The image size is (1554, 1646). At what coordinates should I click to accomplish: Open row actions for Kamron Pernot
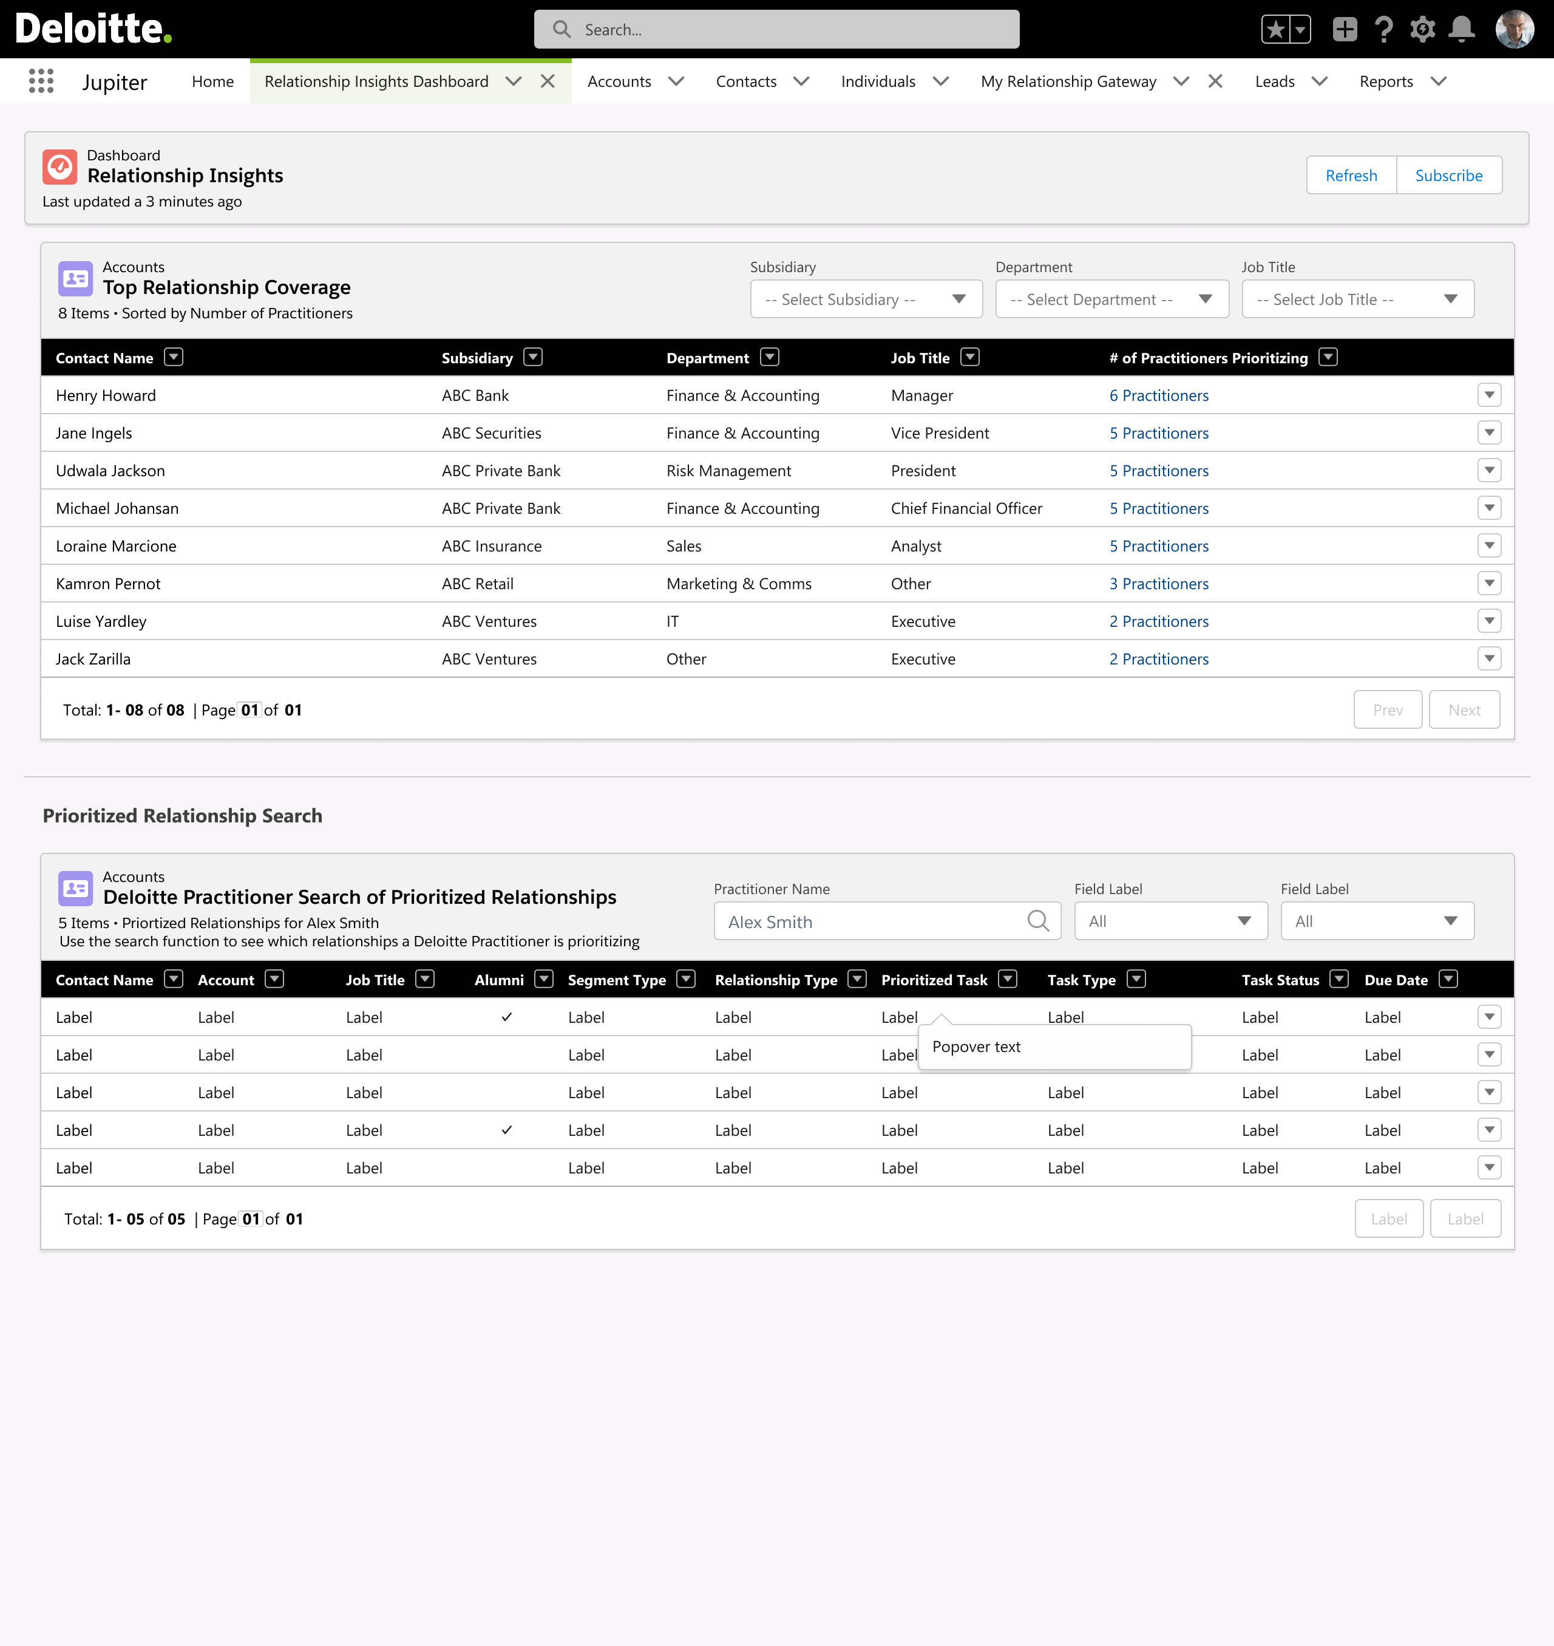(1490, 584)
